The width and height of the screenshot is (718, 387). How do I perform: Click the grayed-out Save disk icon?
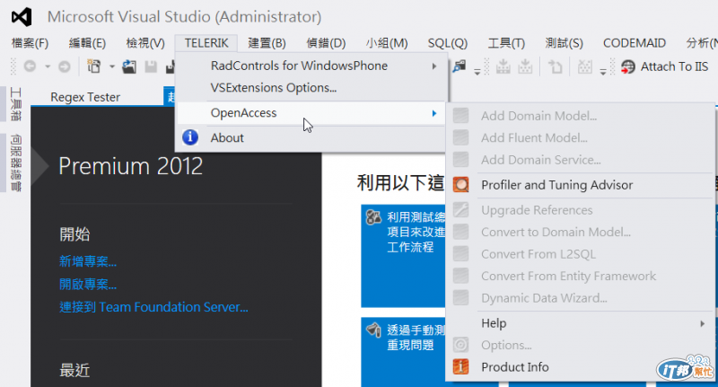tap(151, 66)
